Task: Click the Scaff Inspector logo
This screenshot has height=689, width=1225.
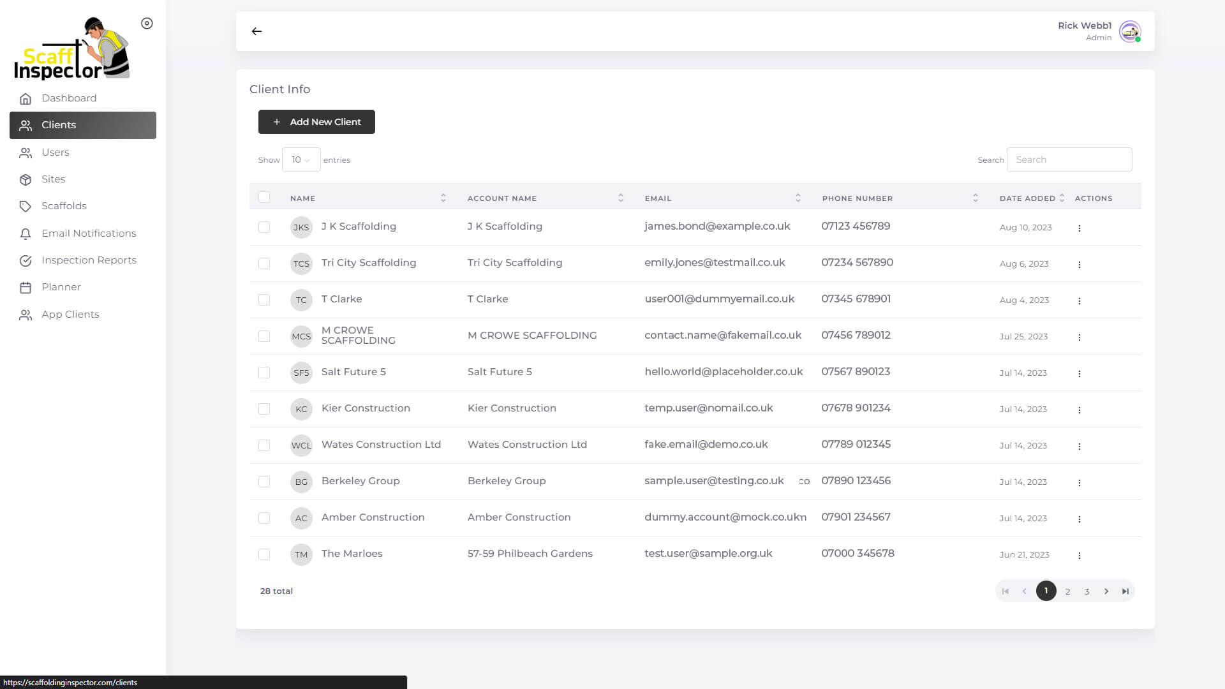Action: tap(72, 48)
